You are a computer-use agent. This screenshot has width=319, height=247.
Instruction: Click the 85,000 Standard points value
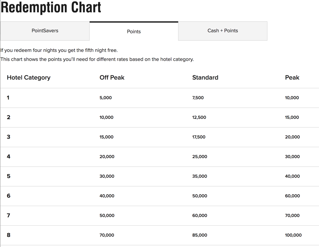point(199,235)
